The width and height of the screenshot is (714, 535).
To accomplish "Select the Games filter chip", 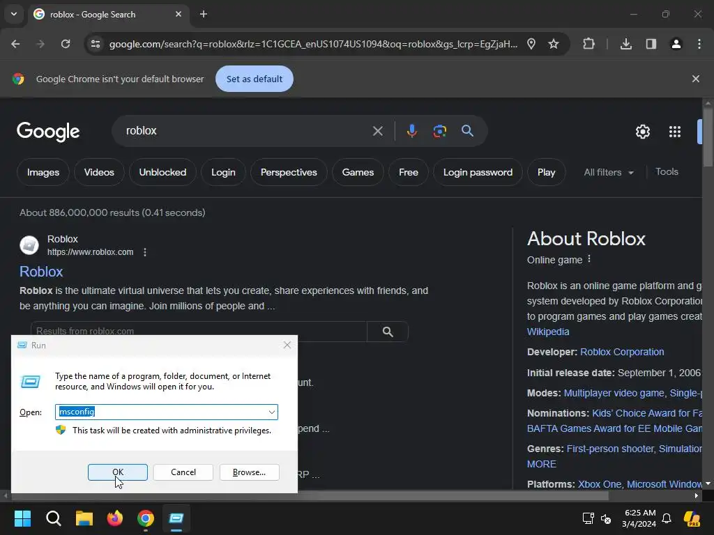I will pos(358,173).
